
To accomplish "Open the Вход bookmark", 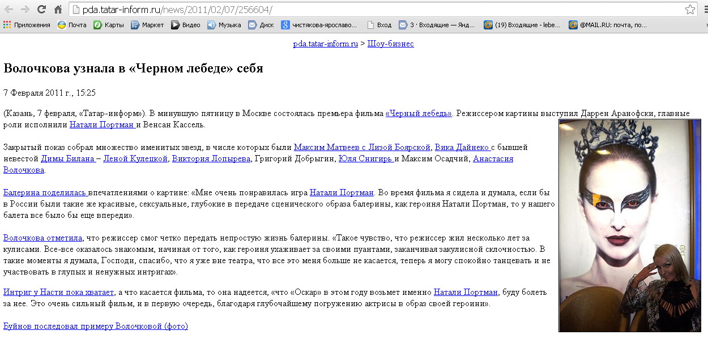I will click(379, 25).
